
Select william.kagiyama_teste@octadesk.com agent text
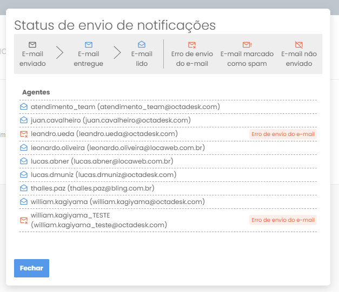pyautogui.click(x=99, y=220)
